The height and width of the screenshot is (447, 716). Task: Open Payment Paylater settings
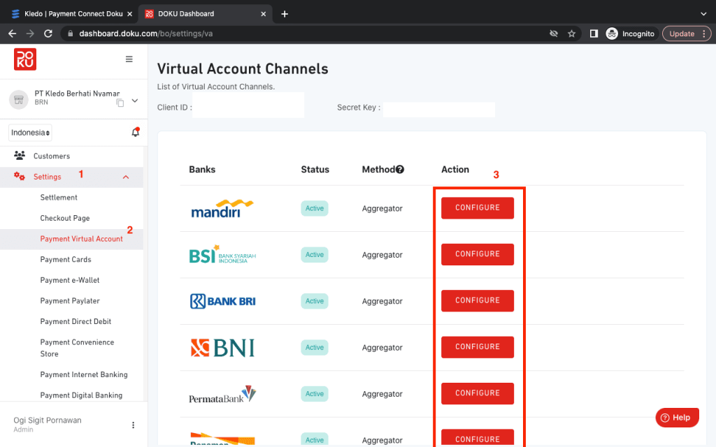(70, 301)
